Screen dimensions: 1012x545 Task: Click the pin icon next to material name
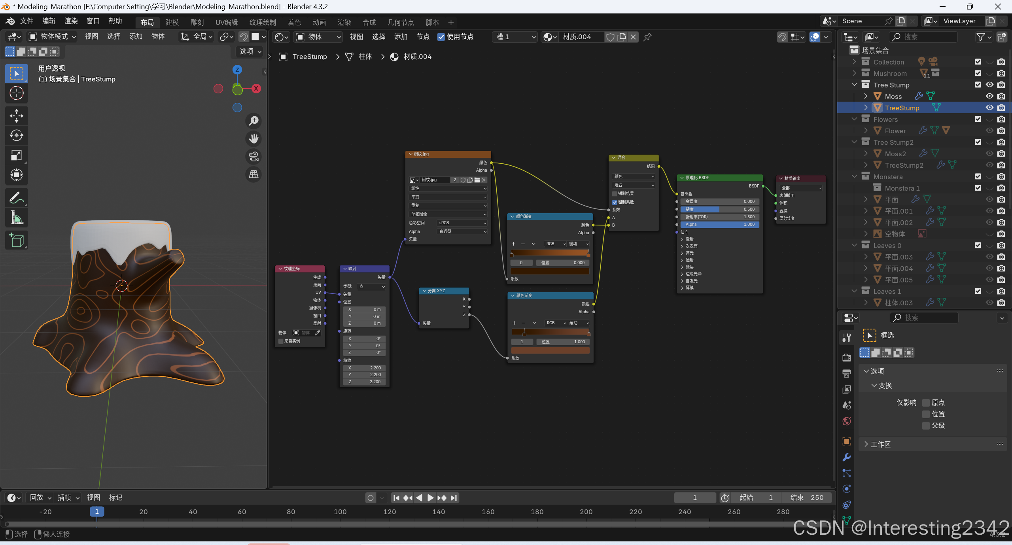(x=647, y=37)
